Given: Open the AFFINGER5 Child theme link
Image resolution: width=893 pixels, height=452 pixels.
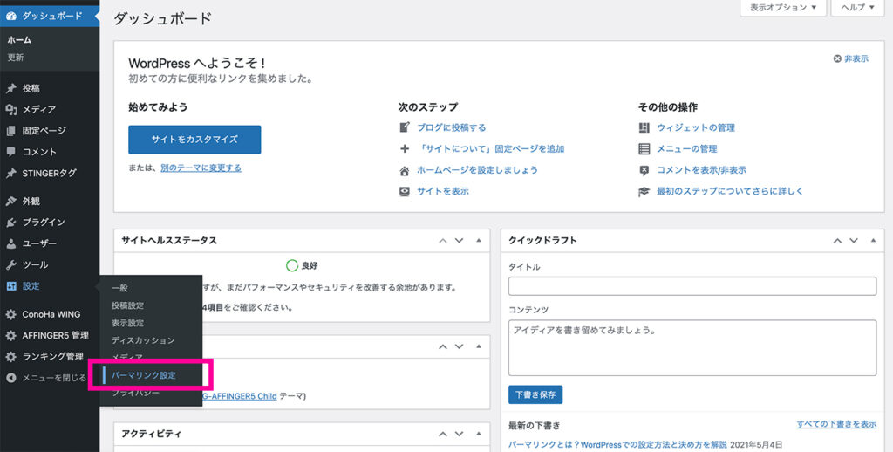Looking at the screenshot, I should click(x=240, y=395).
